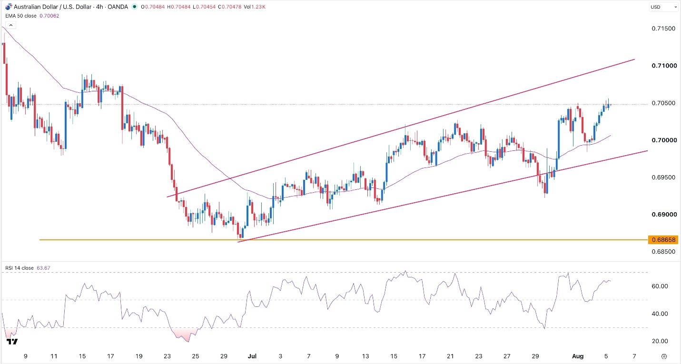Open the USD currency dropdown
Screen dimensions: 681x364
point(663,7)
